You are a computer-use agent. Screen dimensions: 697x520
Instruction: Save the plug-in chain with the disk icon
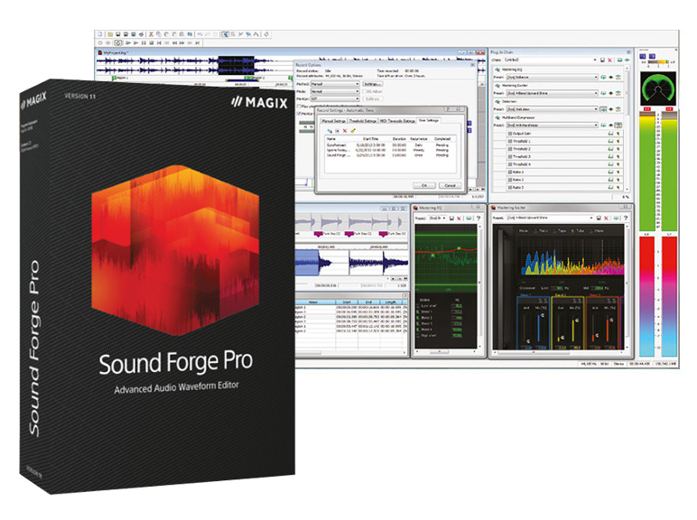point(602,60)
